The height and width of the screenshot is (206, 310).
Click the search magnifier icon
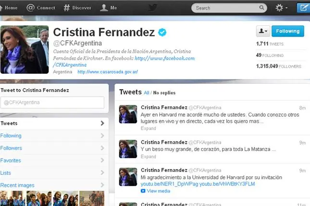coord(261,8)
